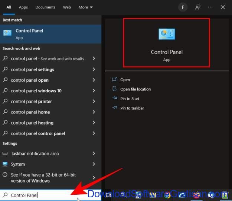Viewport: 232px width, 201px height.
Task: Expand the Taskbar notification area chevron
Action: (x=94, y=153)
